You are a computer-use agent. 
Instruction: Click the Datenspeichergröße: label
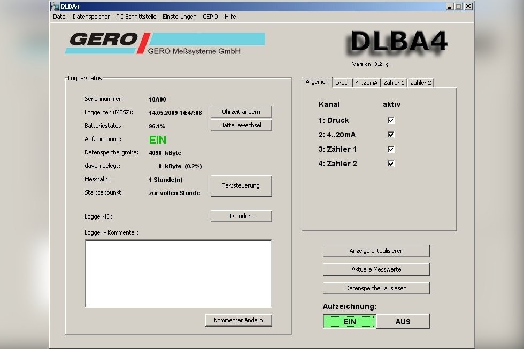click(x=111, y=153)
